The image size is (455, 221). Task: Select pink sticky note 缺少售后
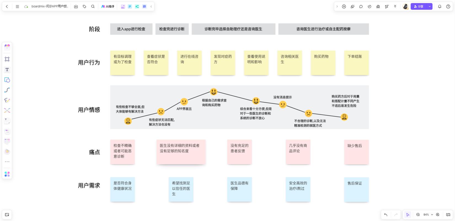pos(356,152)
